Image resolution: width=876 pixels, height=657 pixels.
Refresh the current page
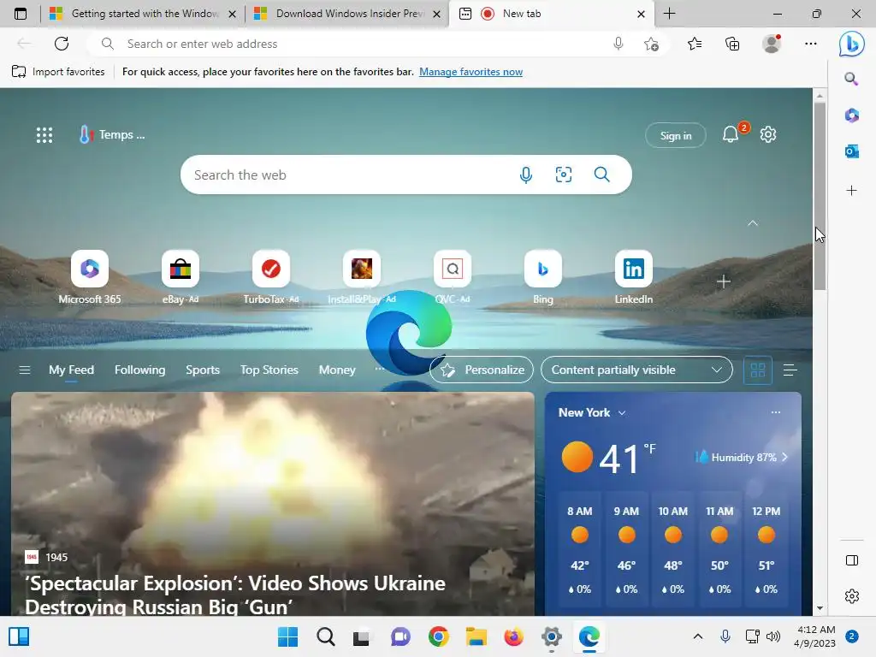pyautogui.click(x=62, y=44)
